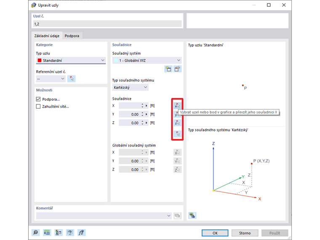The image size is (320, 240).
Task: Maximize the Upravit uzly dialog
Action: pyautogui.click(x=269, y=5)
